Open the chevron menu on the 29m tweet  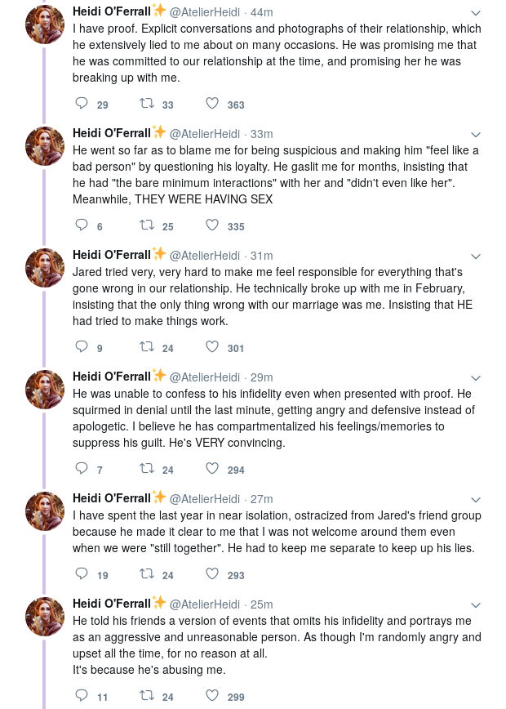pyautogui.click(x=475, y=378)
